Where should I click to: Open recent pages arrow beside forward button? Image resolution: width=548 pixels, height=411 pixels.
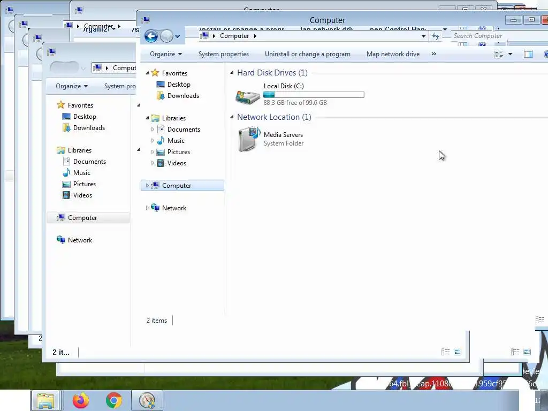click(177, 36)
